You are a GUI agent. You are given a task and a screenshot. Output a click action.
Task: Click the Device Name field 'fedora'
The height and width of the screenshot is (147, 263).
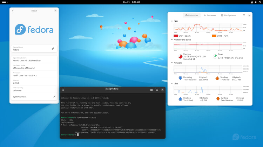pyautogui.click(x=34, y=49)
